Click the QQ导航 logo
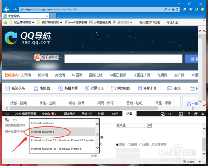Viewport: 208px width, 166px height. point(28,38)
